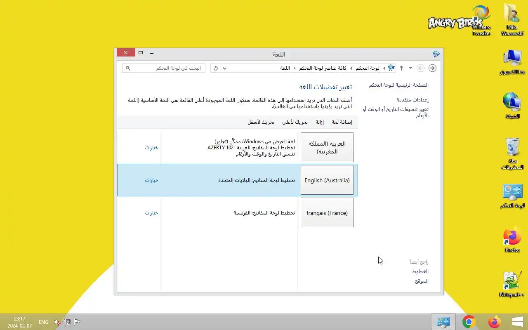Open the recent locations dropdown arrow
The image size is (528, 330).
pos(410,68)
